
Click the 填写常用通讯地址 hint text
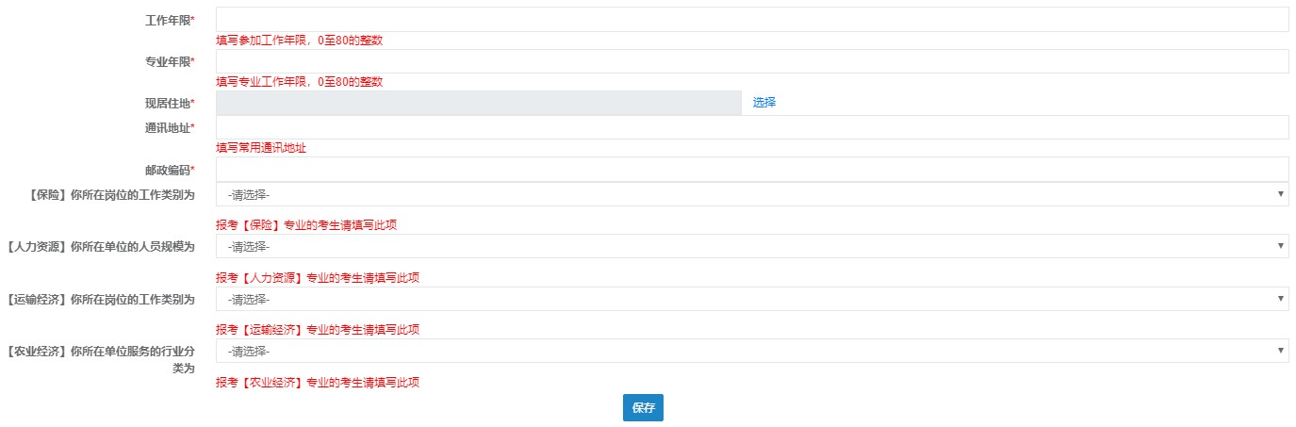[x=261, y=148]
